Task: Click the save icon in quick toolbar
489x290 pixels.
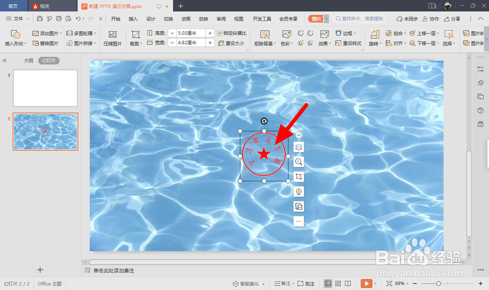Action: [x=40, y=19]
